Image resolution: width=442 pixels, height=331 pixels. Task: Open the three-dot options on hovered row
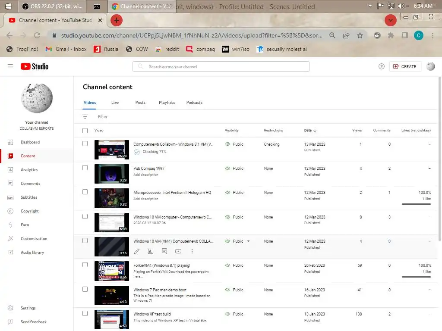192,251
